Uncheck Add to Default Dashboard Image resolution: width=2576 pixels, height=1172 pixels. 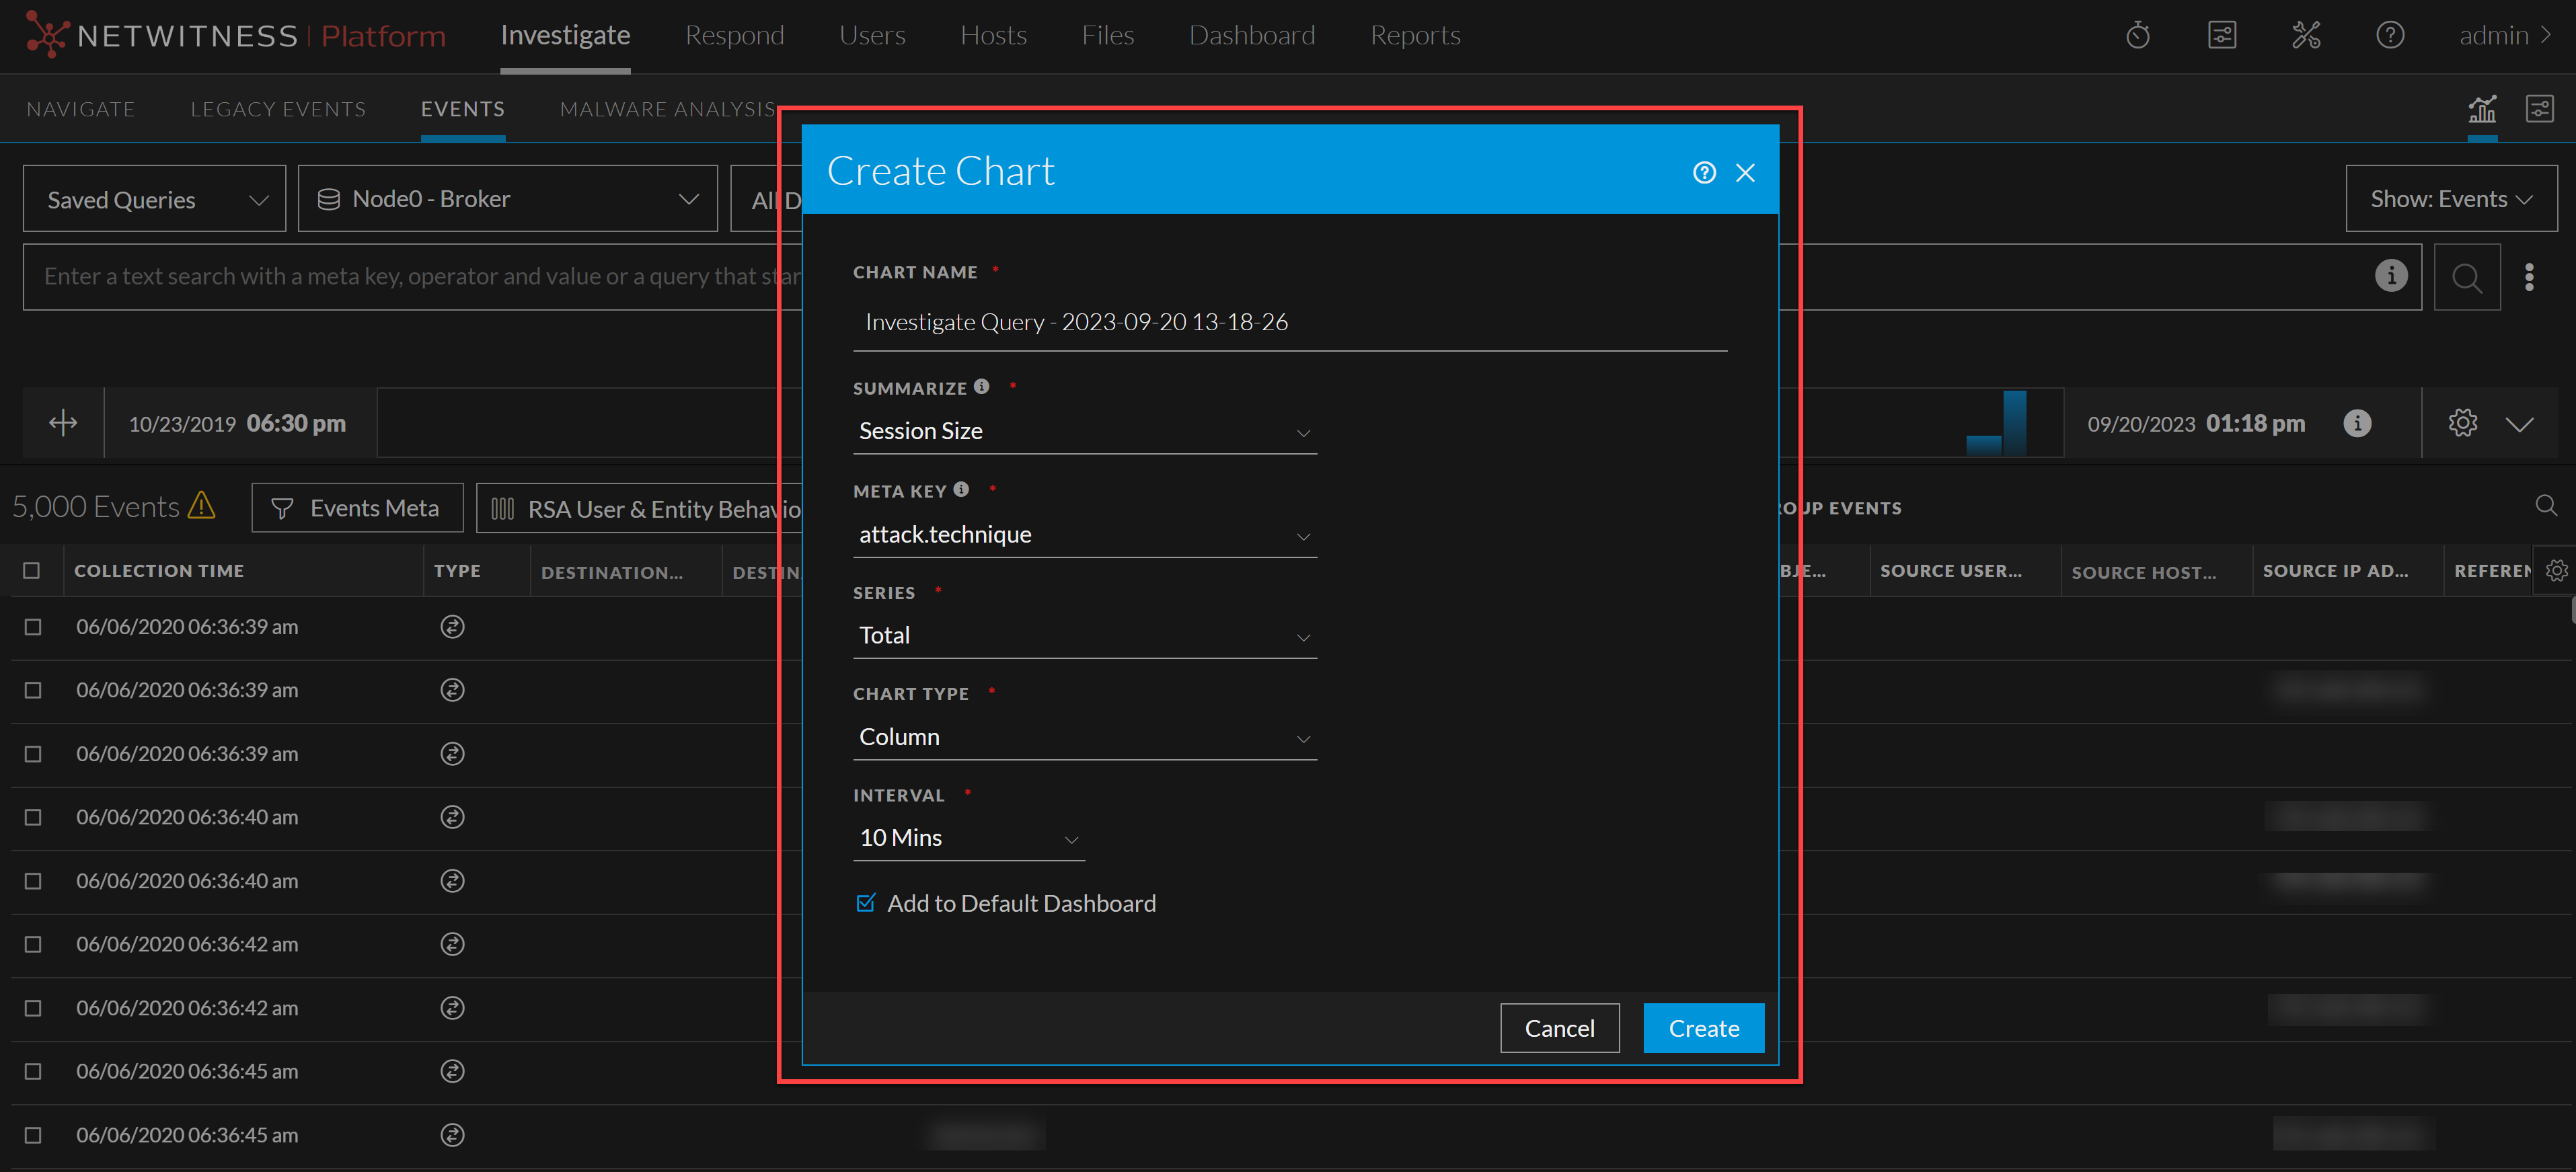(x=866, y=903)
